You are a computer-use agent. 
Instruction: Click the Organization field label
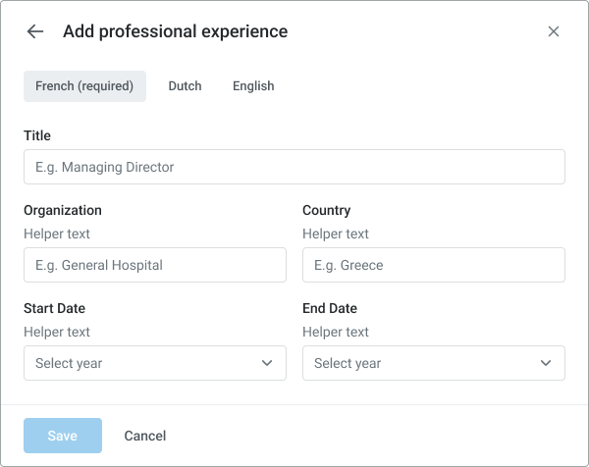63,210
